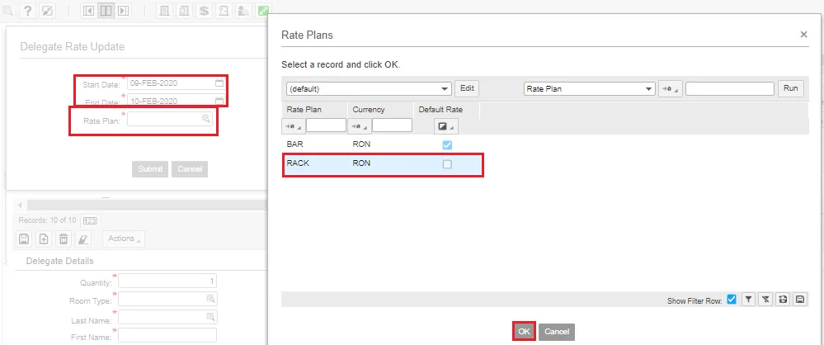Open the Last Name lookup search icon
The width and height of the screenshot is (824, 345).
click(x=210, y=317)
